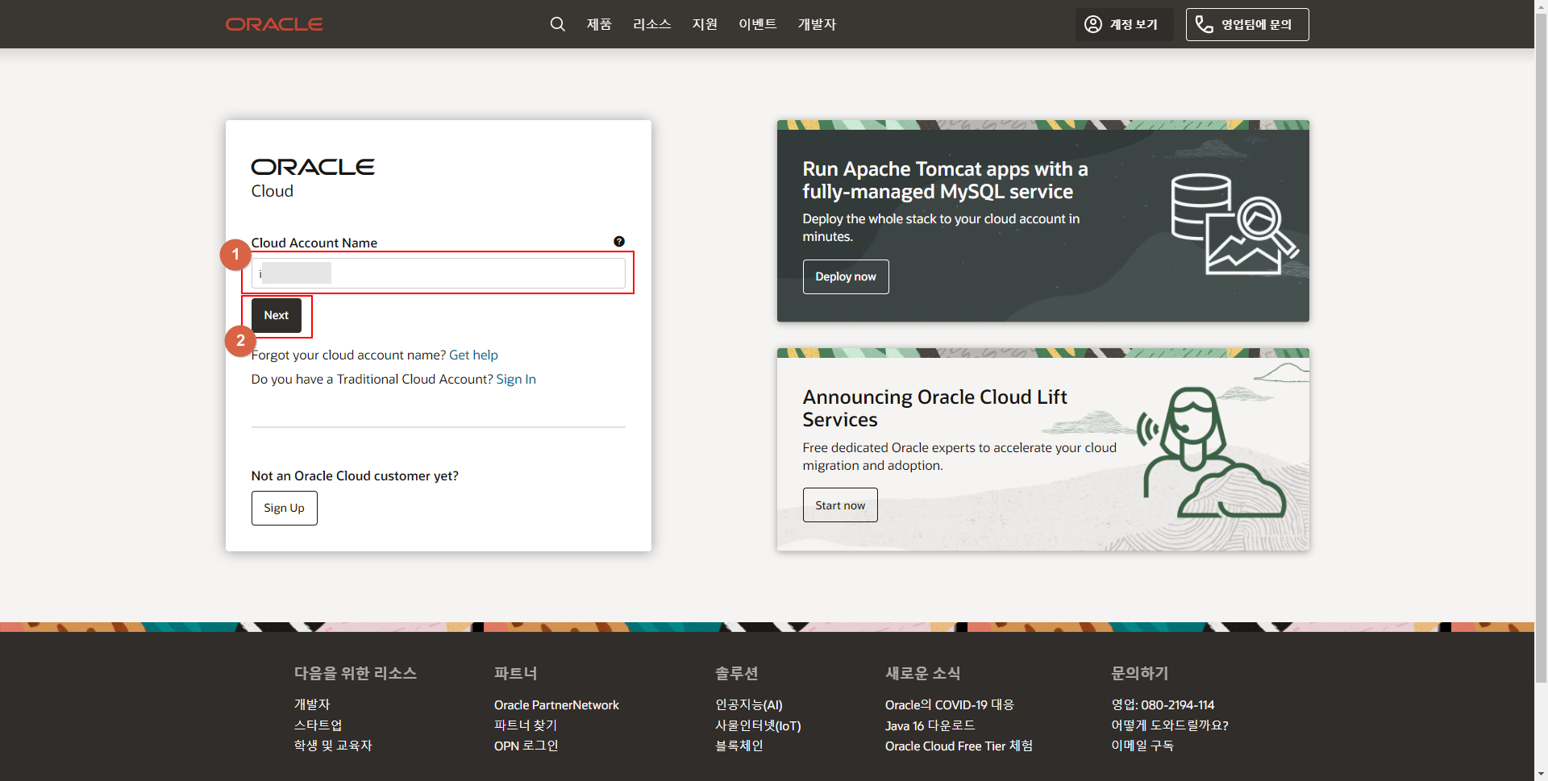
Task: Click the 파트너 footer heading
Action: (516, 673)
